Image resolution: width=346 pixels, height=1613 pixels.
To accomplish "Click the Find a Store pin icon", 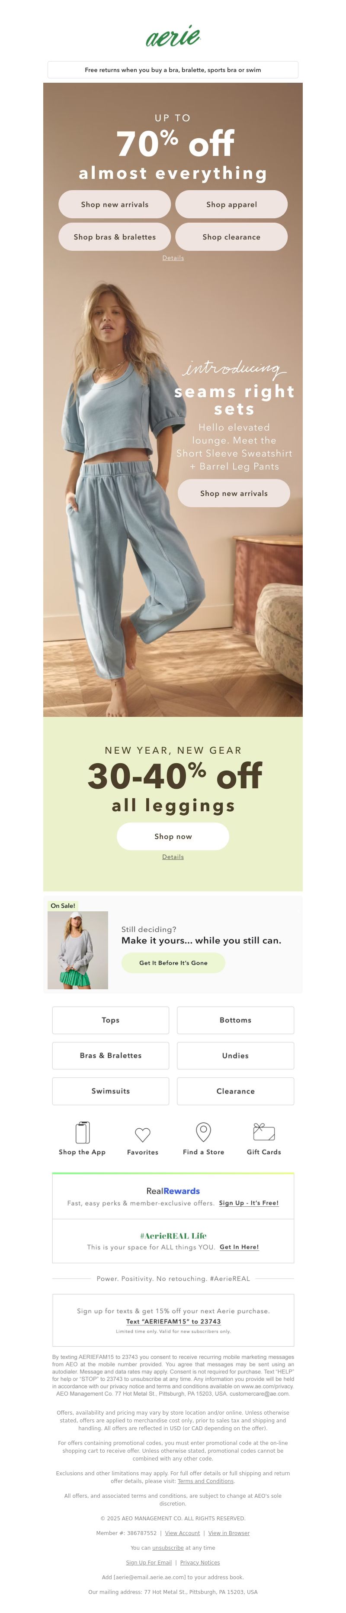I will click(203, 1131).
